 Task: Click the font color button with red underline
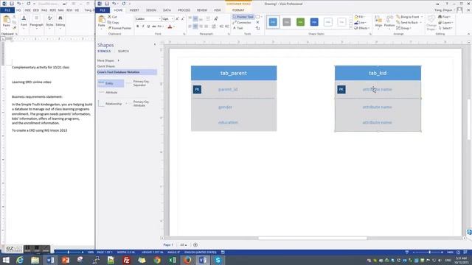pos(170,26)
